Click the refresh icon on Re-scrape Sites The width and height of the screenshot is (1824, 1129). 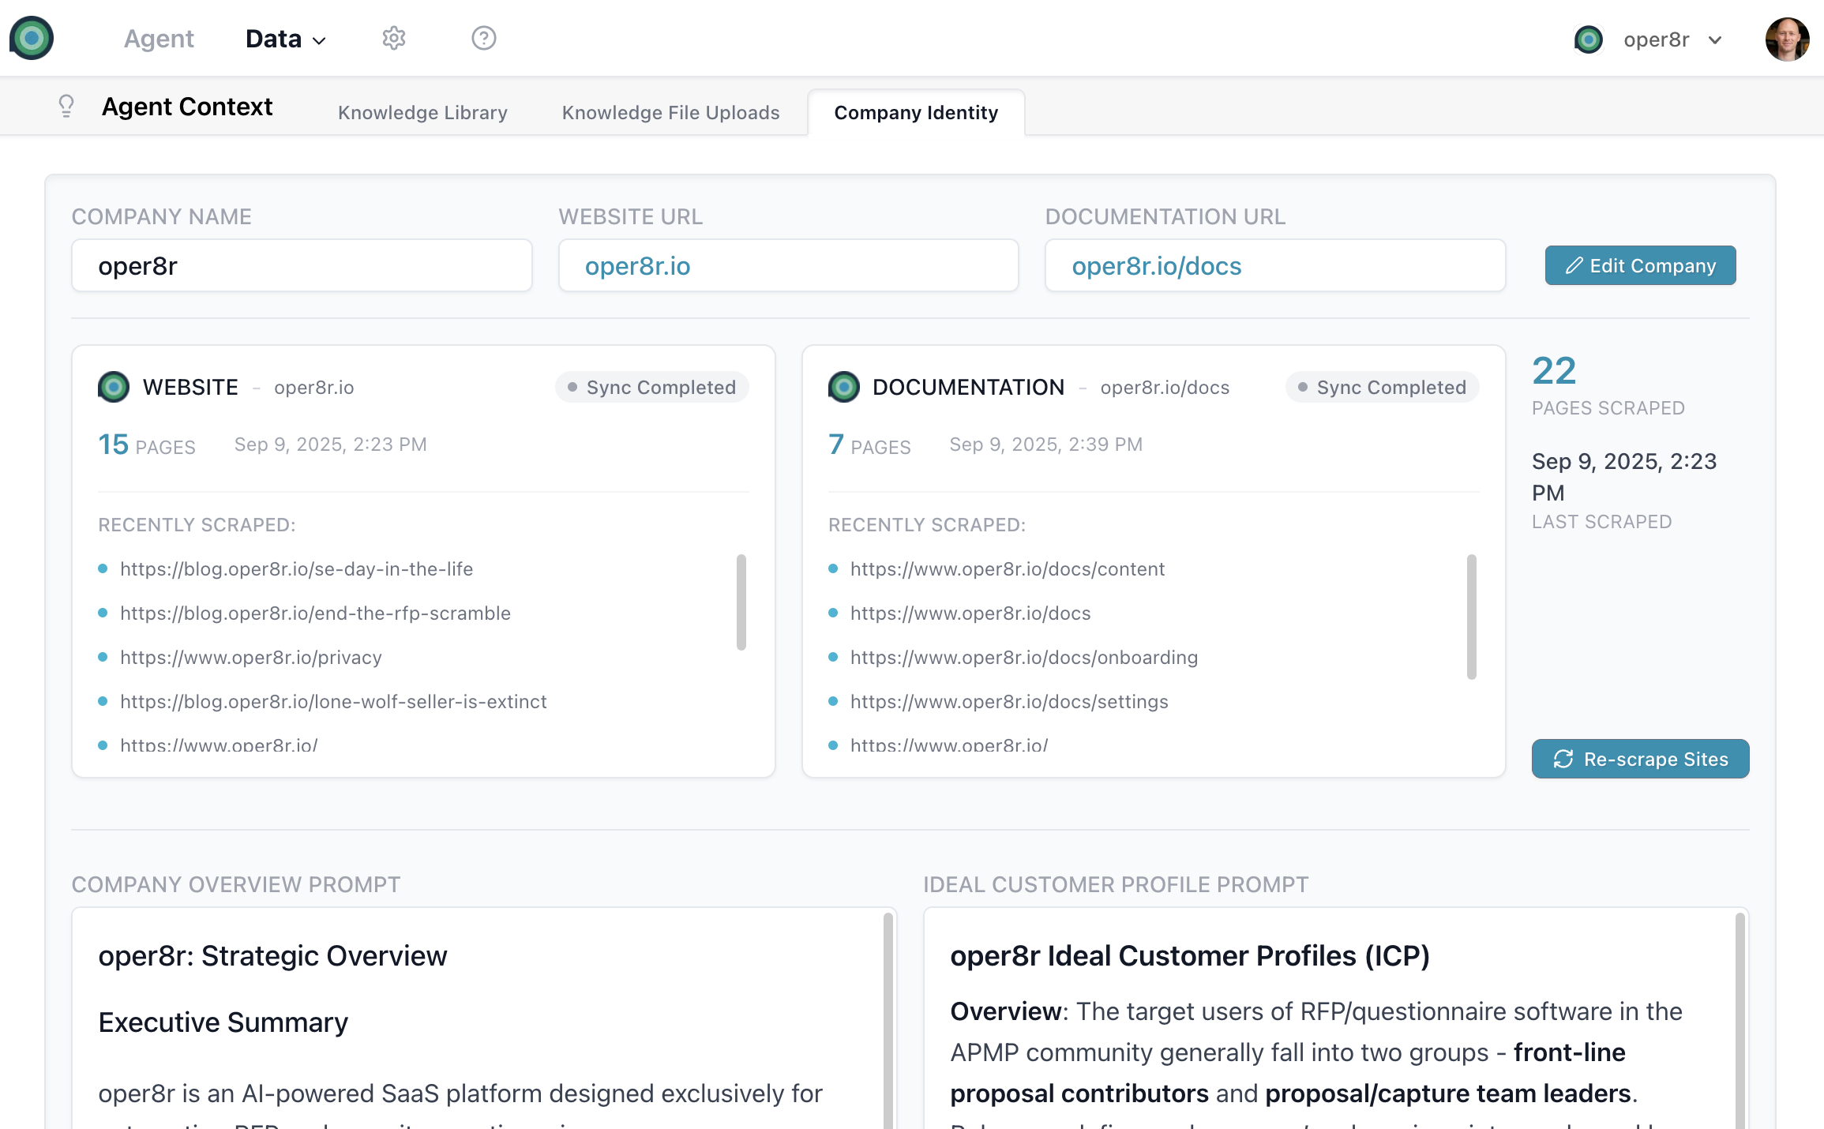pyautogui.click(x=1564, y=759)
